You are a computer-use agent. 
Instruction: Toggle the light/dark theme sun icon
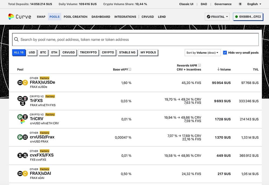coord(240,4)
